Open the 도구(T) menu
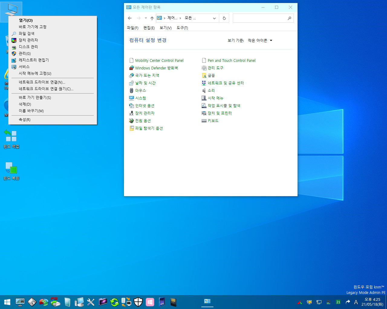Screen dimensions: 387x309 182,28
